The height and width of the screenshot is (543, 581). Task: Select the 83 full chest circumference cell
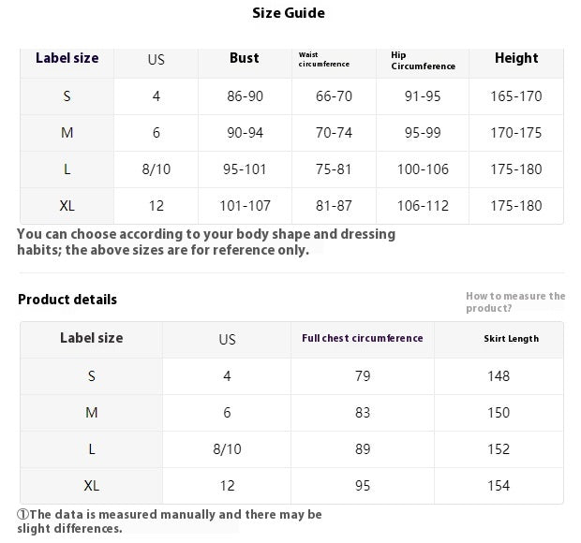click(363, 413)
